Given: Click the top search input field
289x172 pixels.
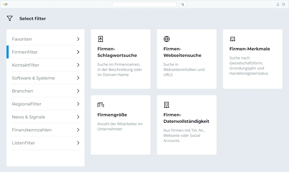Looking at the screenshot, I should tap(144, 4).
